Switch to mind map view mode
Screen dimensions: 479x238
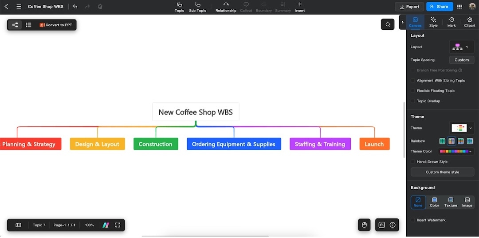click(x=15, y=25)
